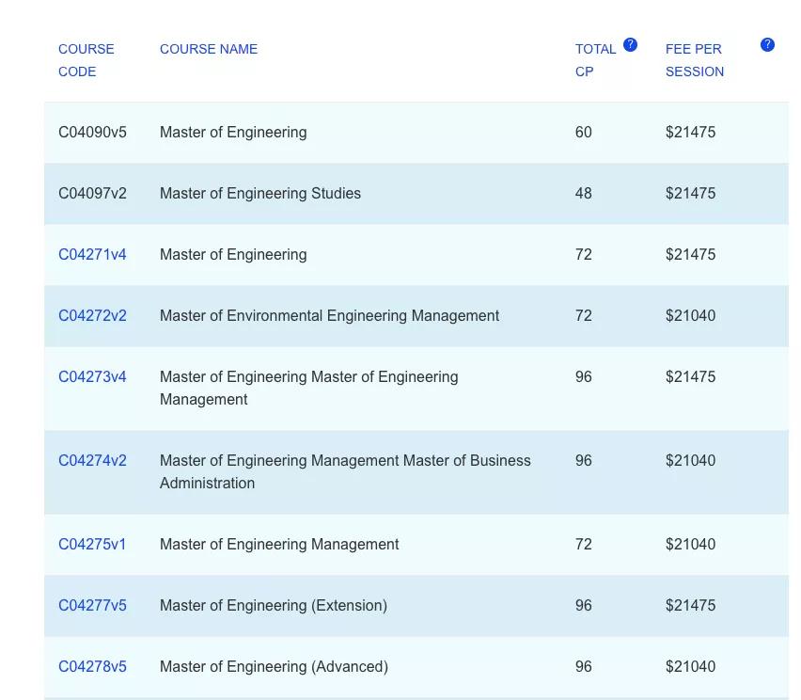Image resolution: width=801 pixels, height=700 pixels.
Task: Click the help icon next to Total CP
Action: click(630, 45)
